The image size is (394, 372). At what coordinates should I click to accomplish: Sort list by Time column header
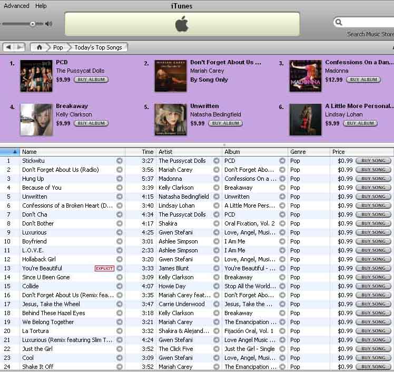(140, 152)
